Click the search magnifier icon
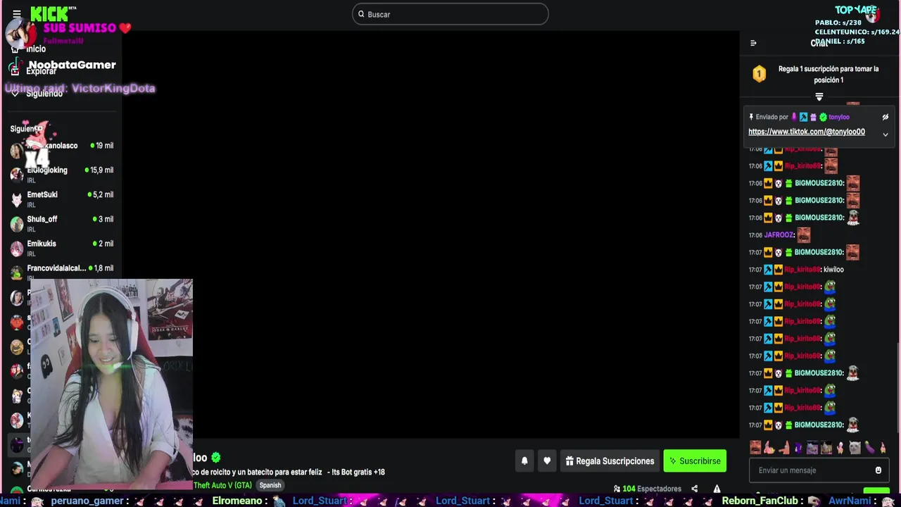 tap(362, 14)
